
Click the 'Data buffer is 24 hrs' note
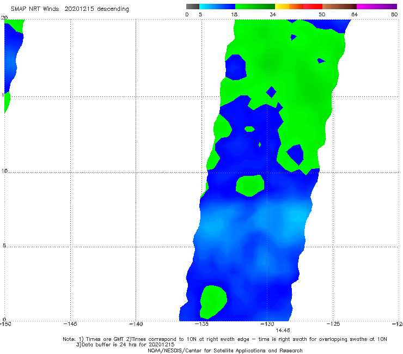pos(125,345)
